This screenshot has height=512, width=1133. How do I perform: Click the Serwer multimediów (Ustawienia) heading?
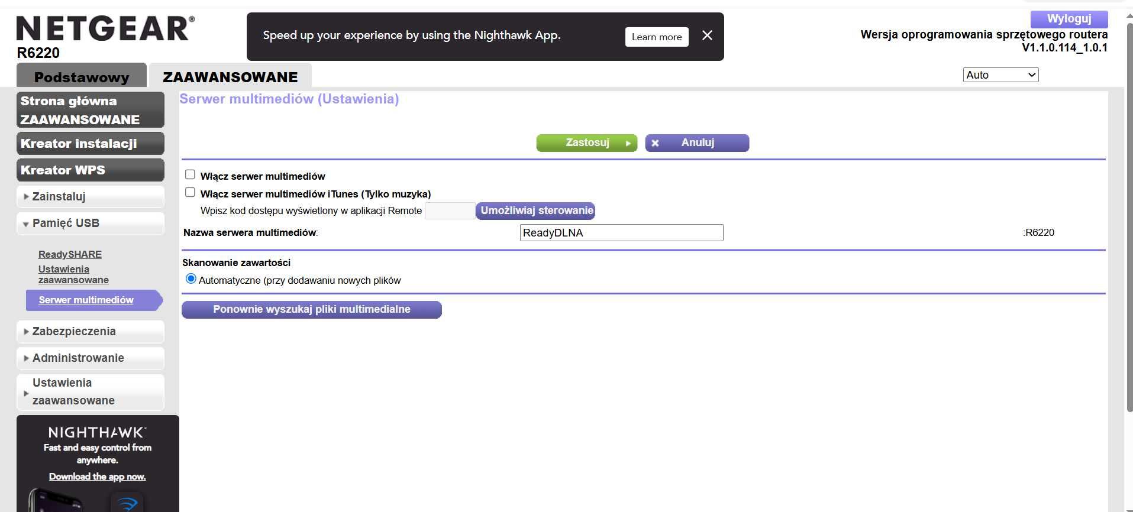click(289, 99)
